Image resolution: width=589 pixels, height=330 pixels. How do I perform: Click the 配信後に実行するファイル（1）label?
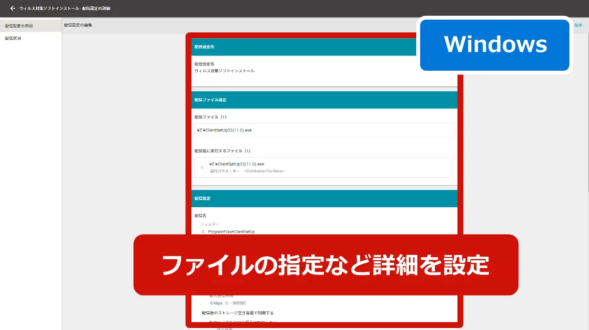tap(223, 151)
